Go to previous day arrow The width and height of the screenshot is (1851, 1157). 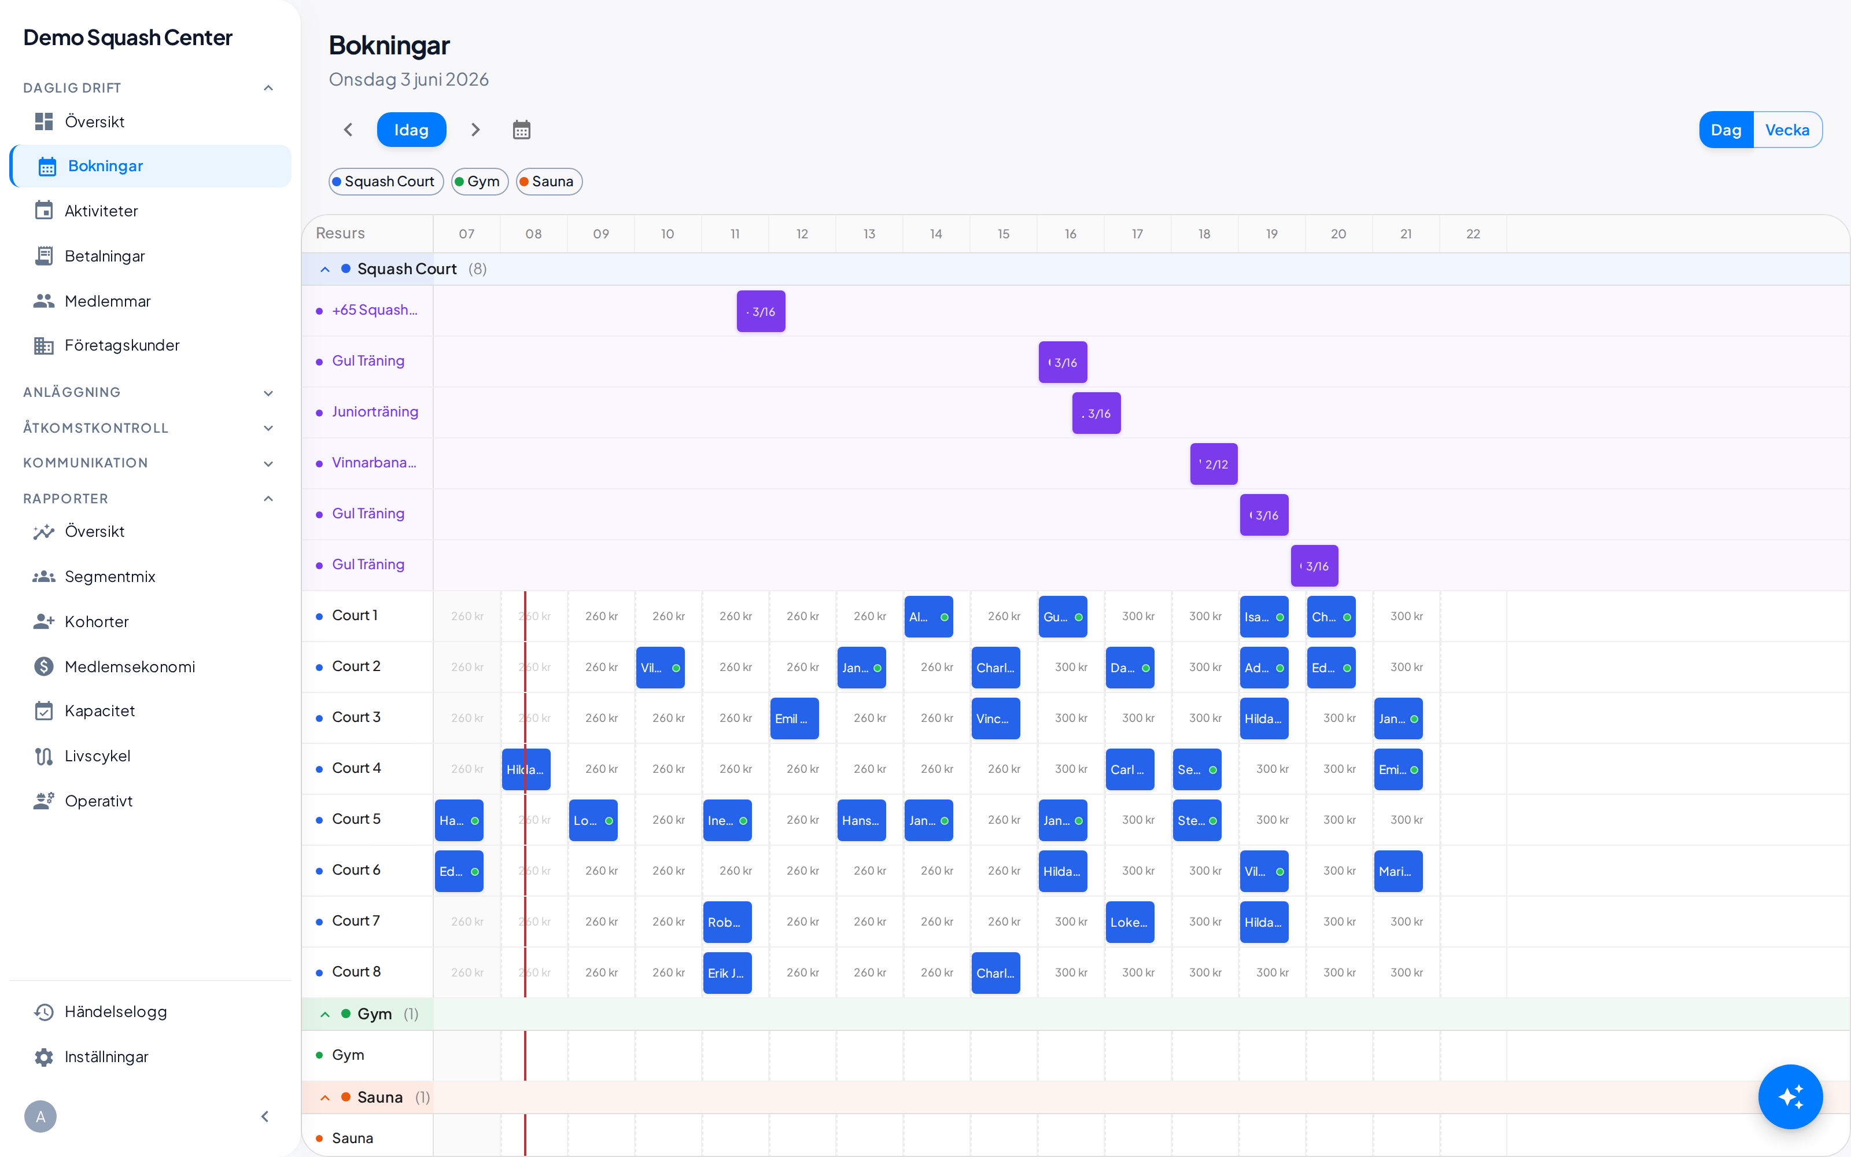(348, 130)
